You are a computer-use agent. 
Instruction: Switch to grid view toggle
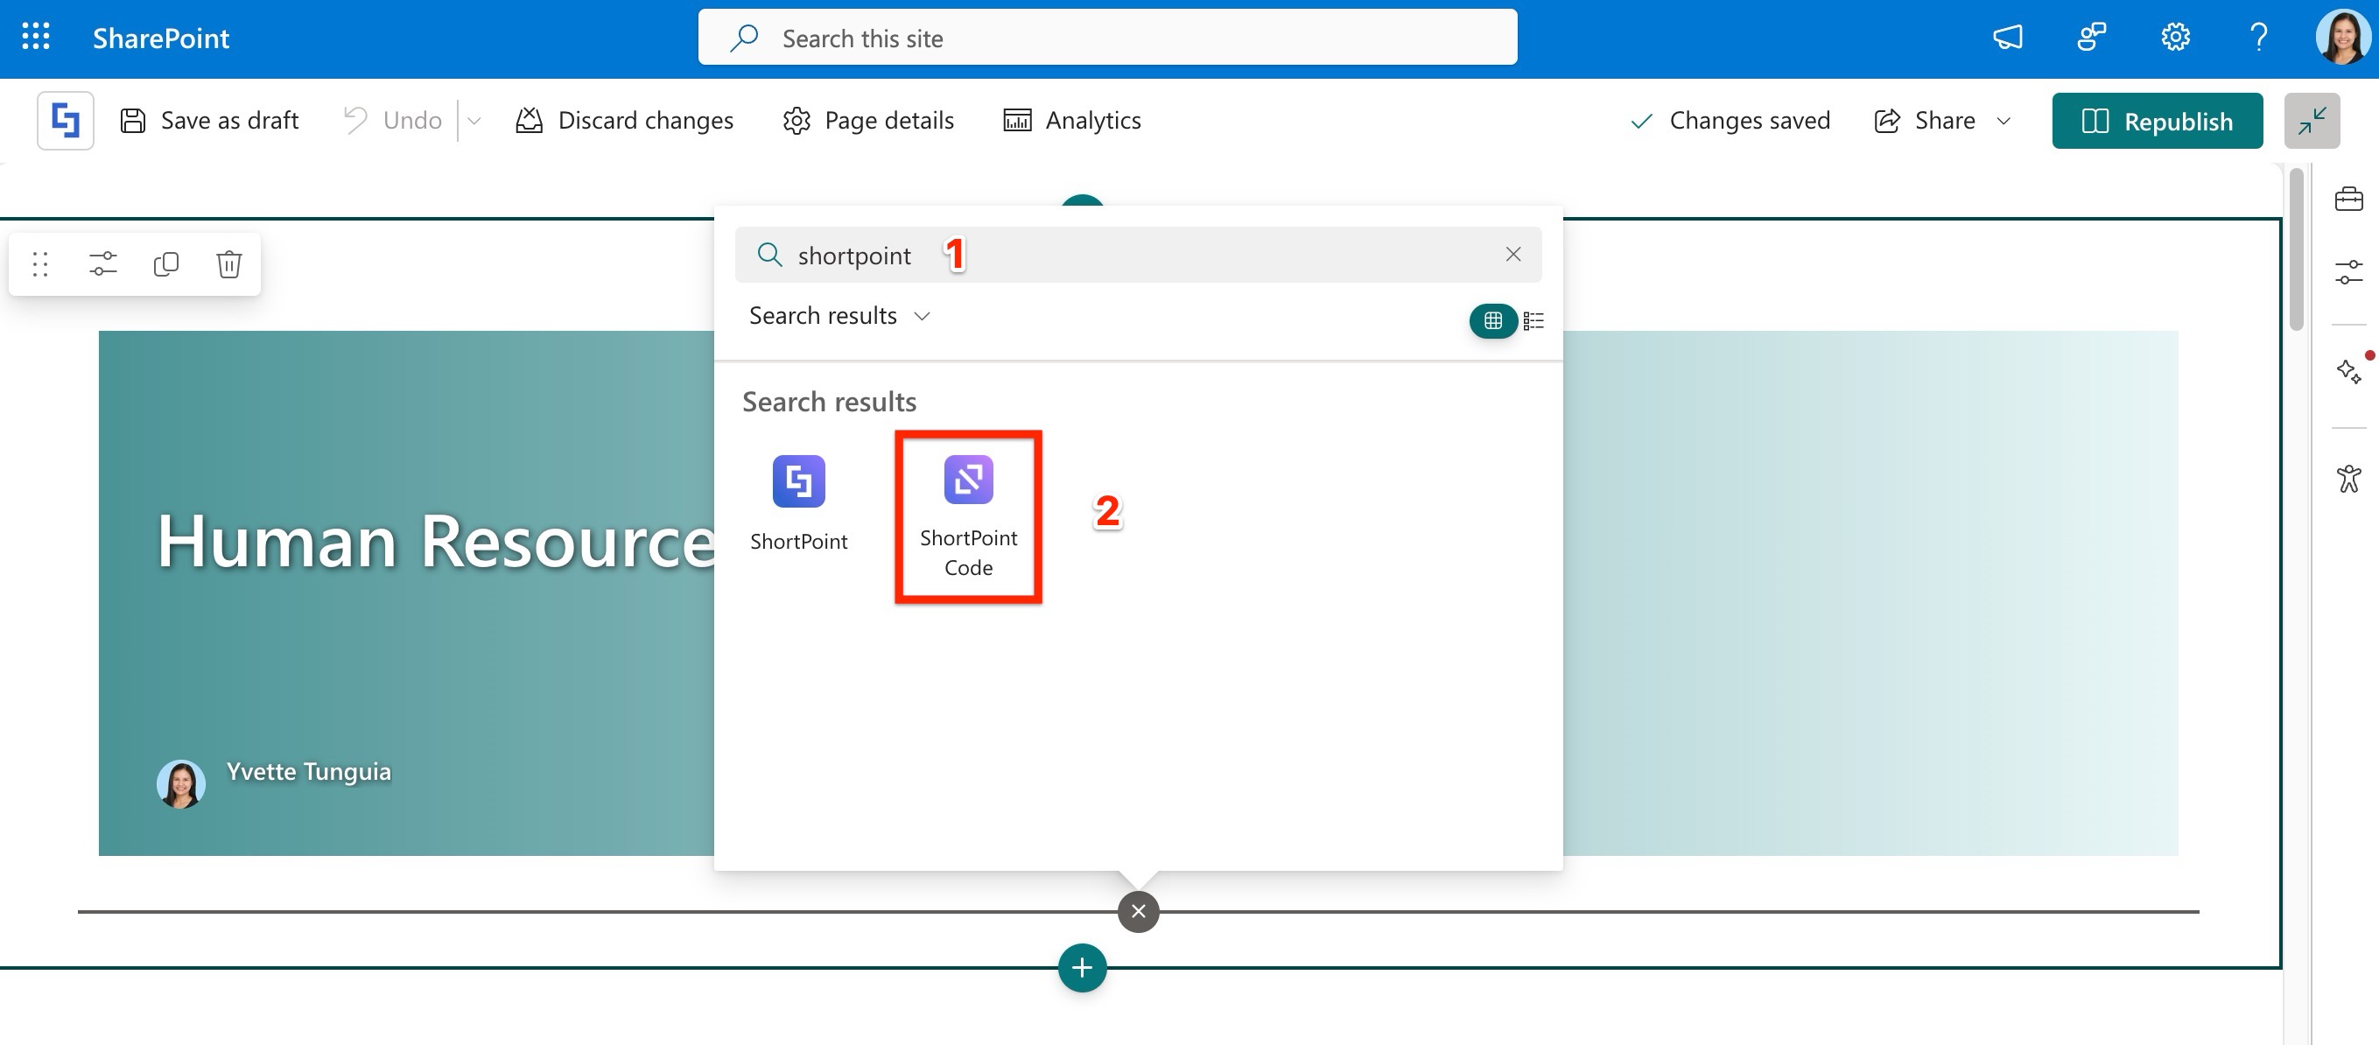[x=1492, y=320]
